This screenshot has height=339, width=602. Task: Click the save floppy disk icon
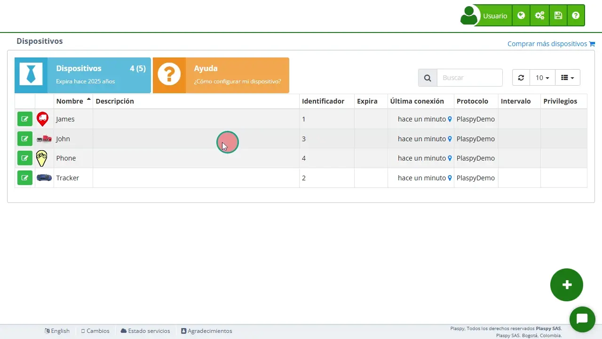click(x=558, y=16)
